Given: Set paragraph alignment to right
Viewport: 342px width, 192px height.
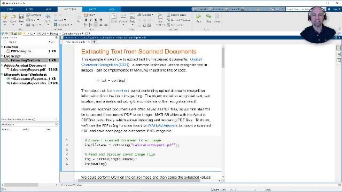Looking at the screenshot, I should point(106,25).
